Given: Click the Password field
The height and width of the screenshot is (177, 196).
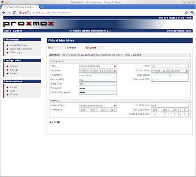Looking at the screenshot, I should [x=98, y=88].
